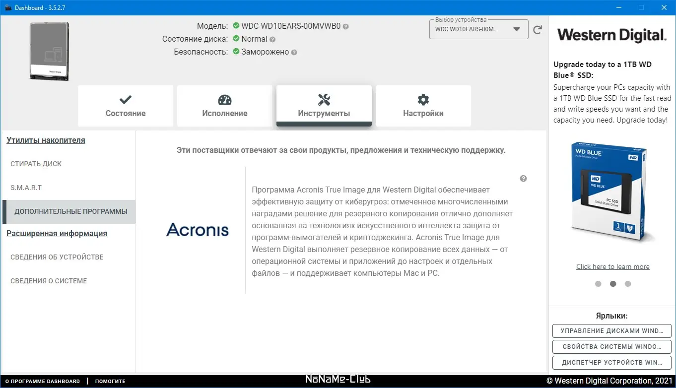Click the ДИСПЕТЧЕР УСТРОЙСТВ WIN... shortcut button
The width and height of the screenshot is (676, 388).
click(612, 363)
